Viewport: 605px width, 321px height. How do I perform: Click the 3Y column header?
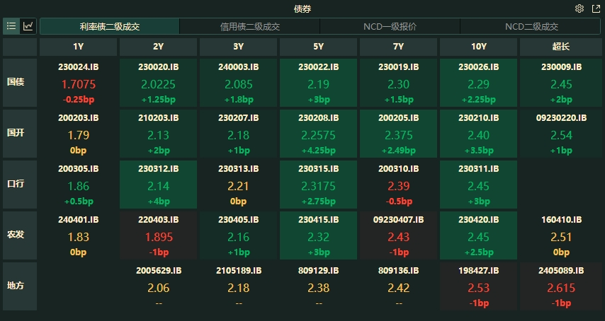click(239, 47)
